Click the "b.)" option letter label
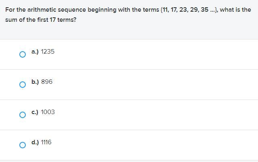The width and height of the screenshot is (258, 162). click(35, 82)
